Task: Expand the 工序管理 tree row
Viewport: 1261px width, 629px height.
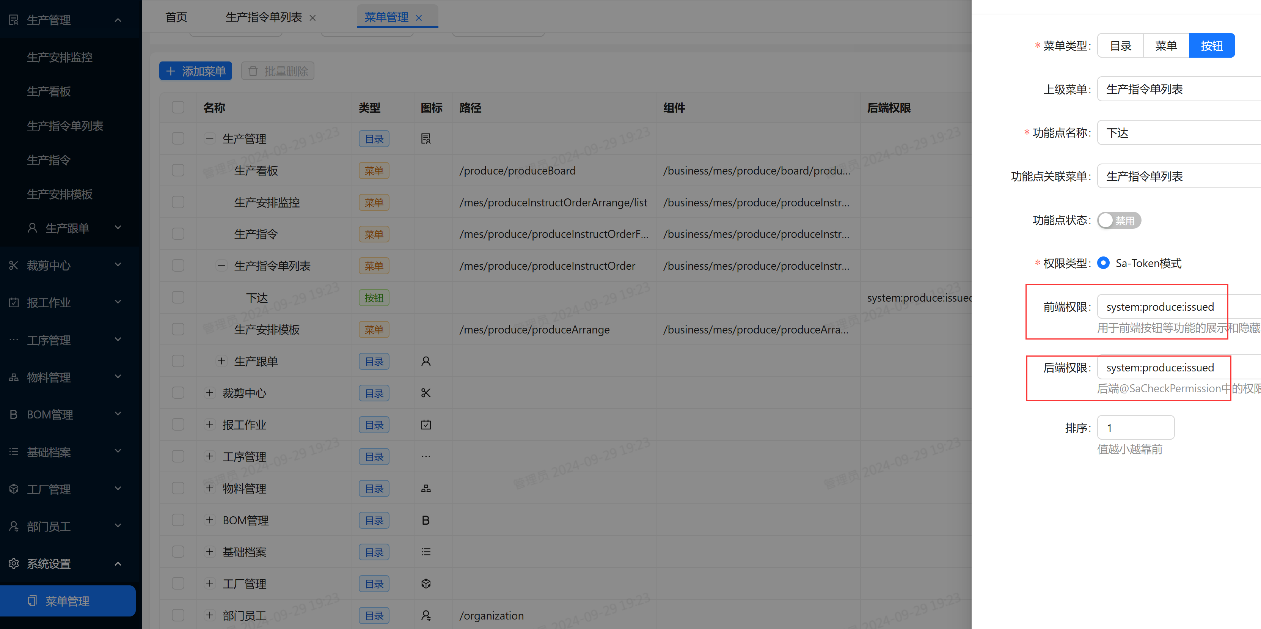Action: tap(209, 456)
